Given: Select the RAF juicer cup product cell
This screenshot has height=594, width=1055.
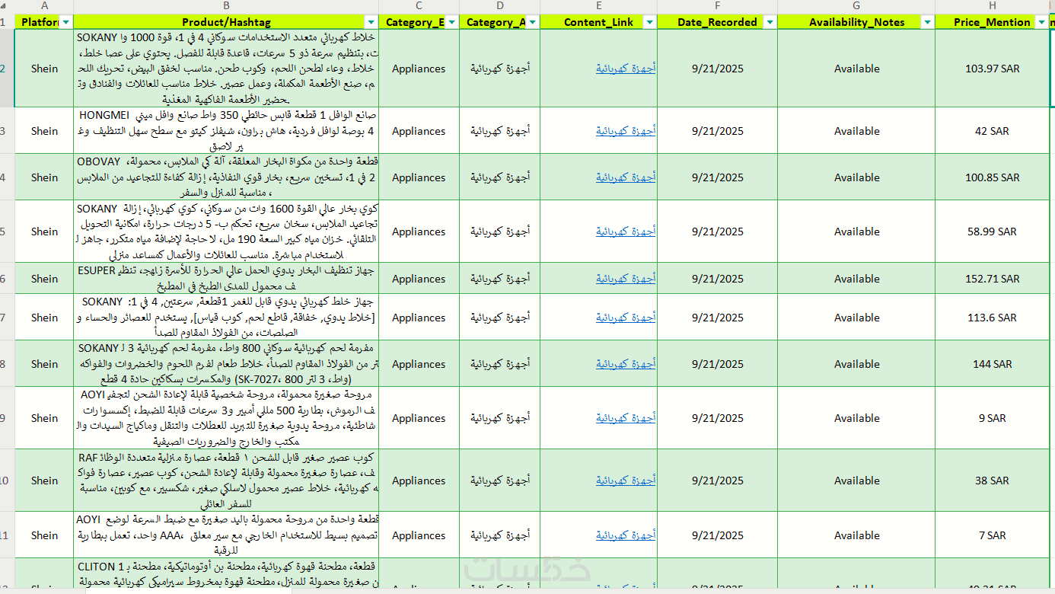Looking at the screenshot, I should (x=226, y=481).
